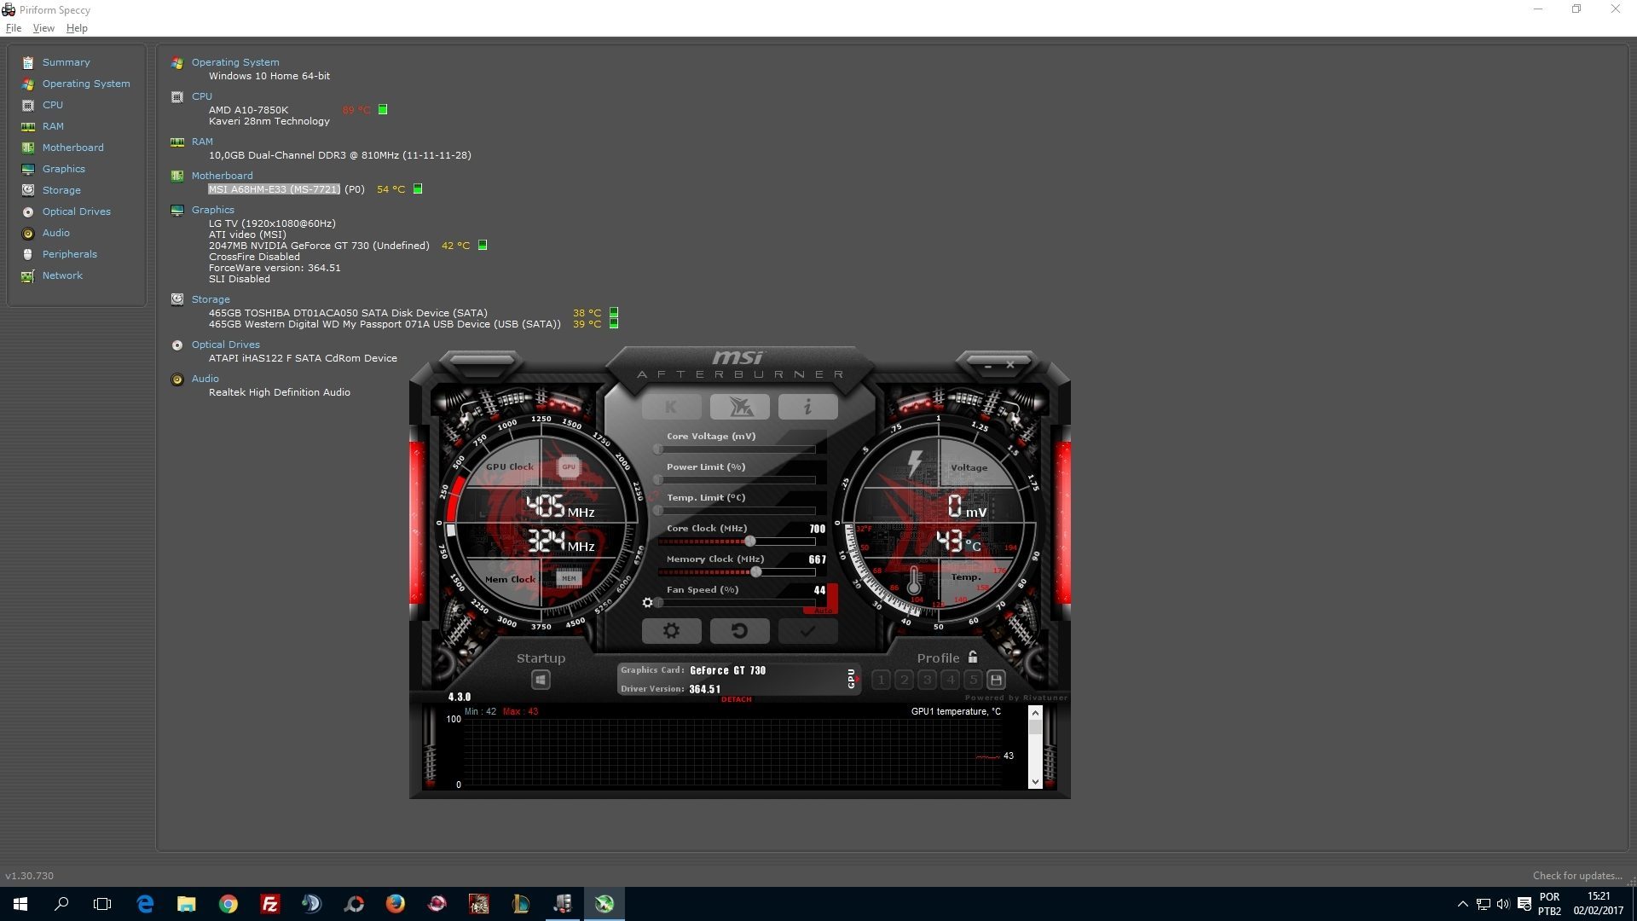1637x921 pixels.
Task: Launch Google Chrome from the taskbar
Action: click(228, 904)
